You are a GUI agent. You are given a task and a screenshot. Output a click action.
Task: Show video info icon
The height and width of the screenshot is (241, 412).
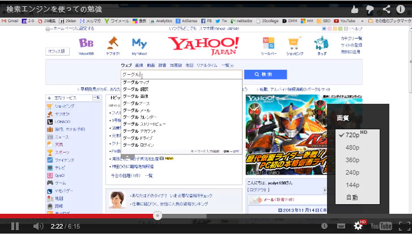[x=401, y=9]
